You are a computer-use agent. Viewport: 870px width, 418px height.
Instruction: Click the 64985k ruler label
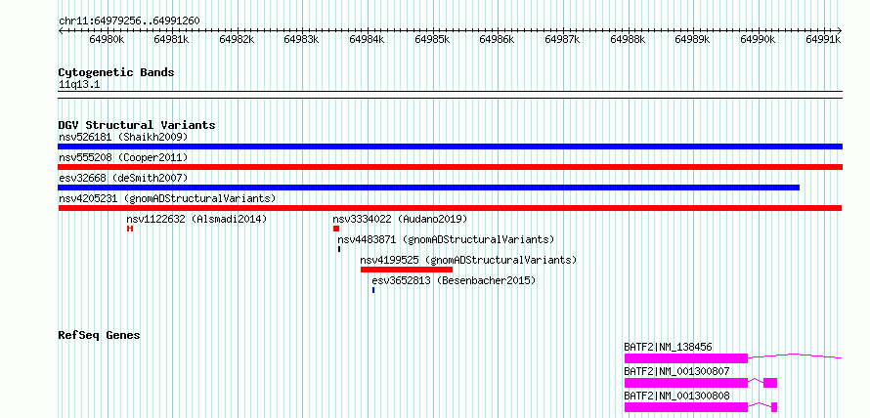click(x=432, y=39)
